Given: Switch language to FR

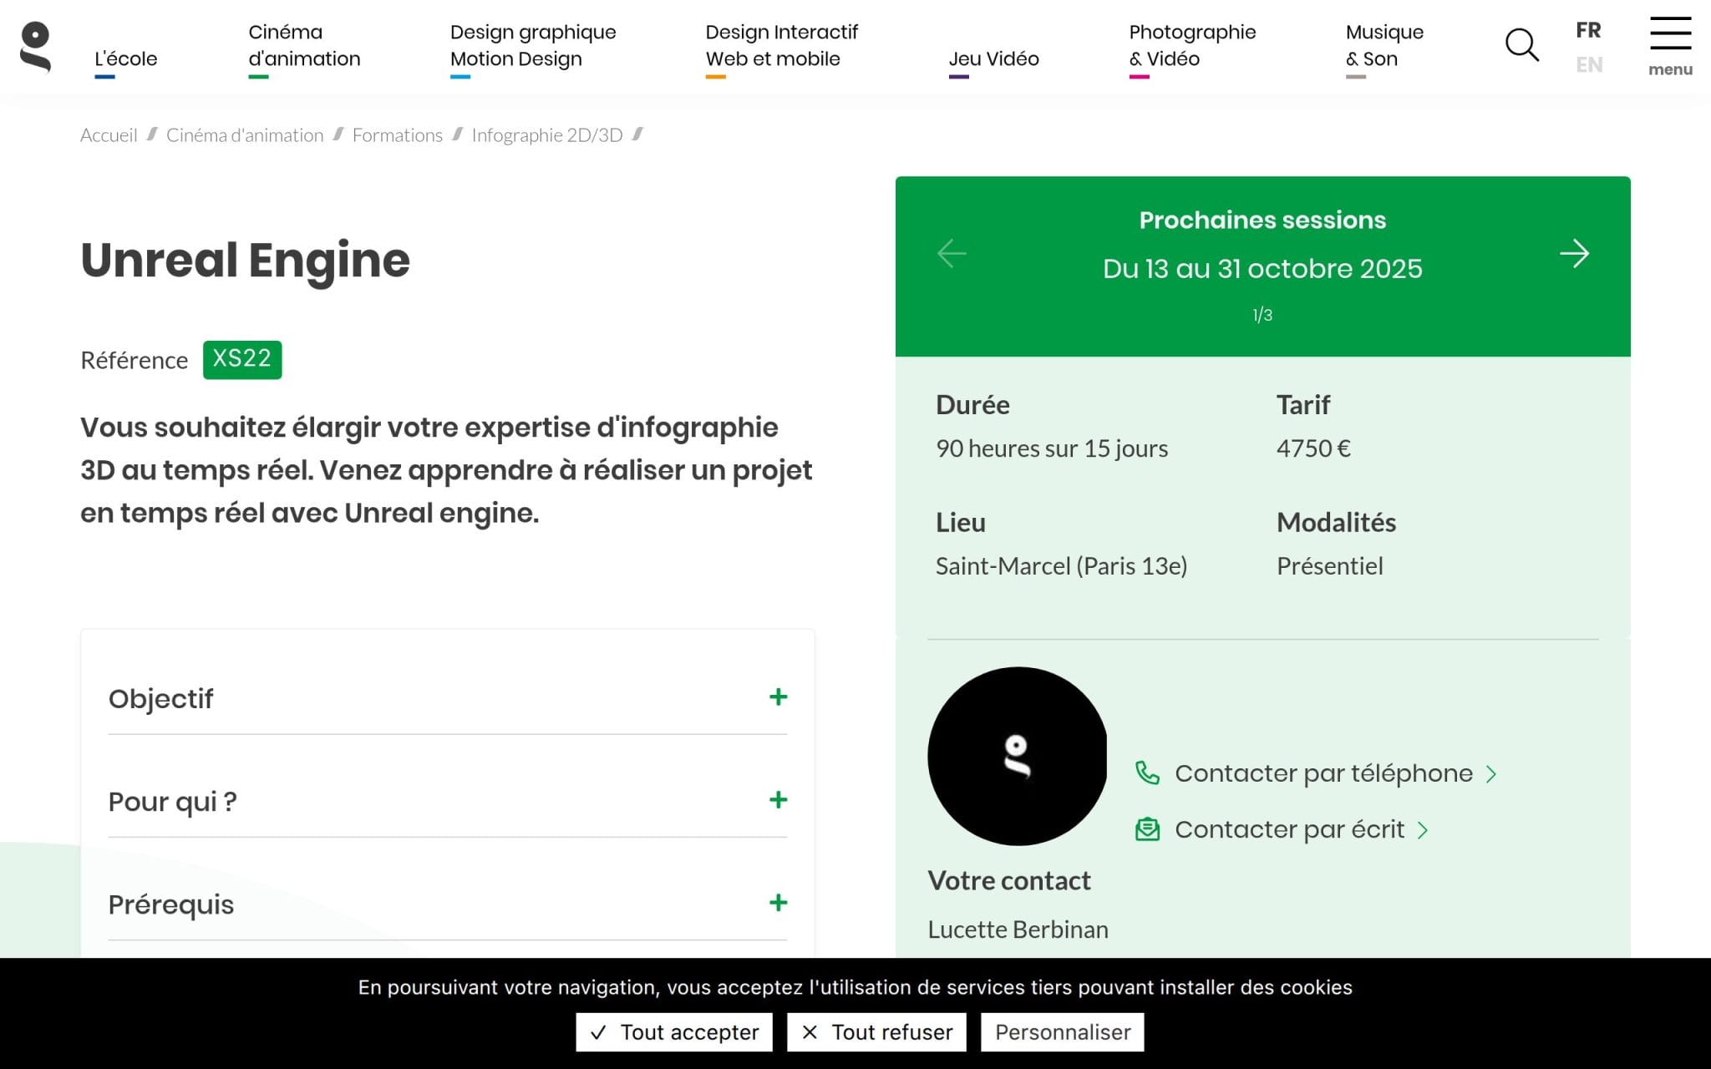Looking at the screenshot, I should tap(1588, 30).
